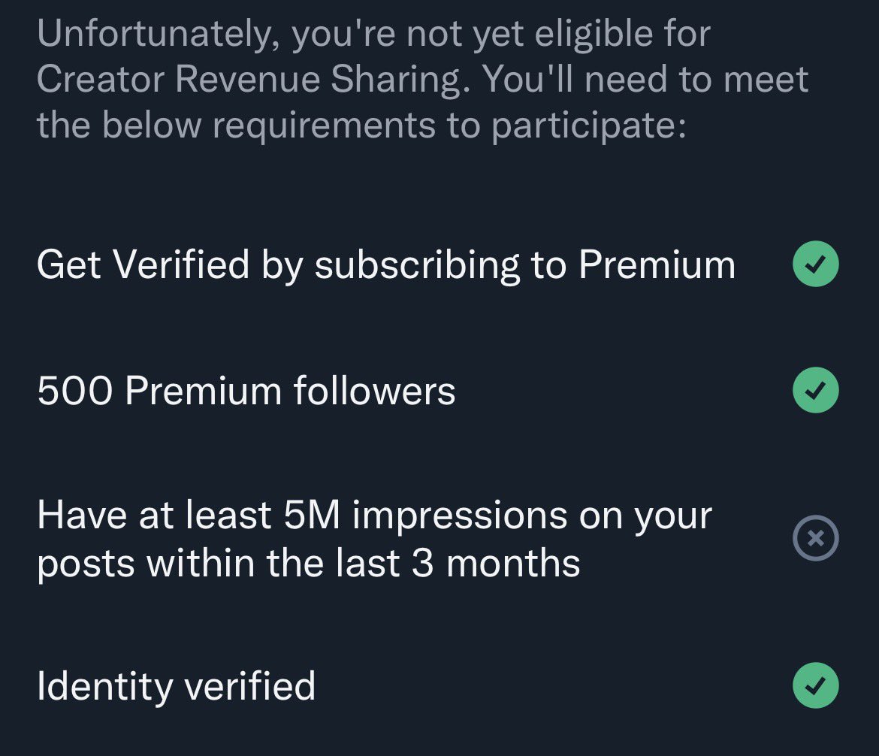Tap the word 'Premium' in the Get Verified row
879x756 pixels.
click(657, 265)
